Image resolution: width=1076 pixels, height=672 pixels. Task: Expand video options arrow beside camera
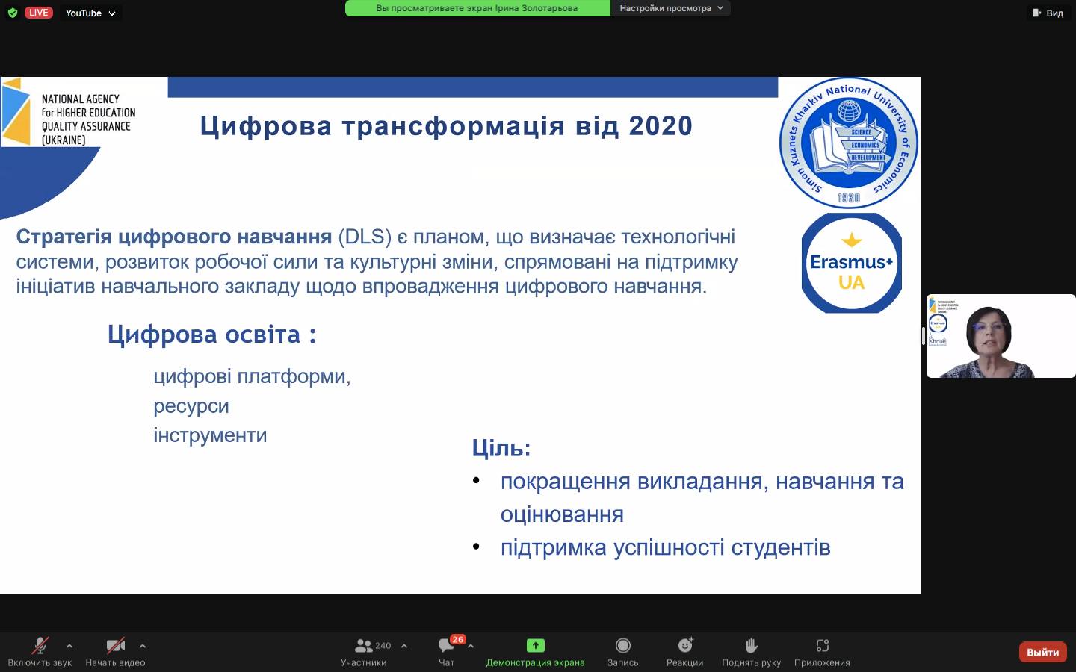143,646
